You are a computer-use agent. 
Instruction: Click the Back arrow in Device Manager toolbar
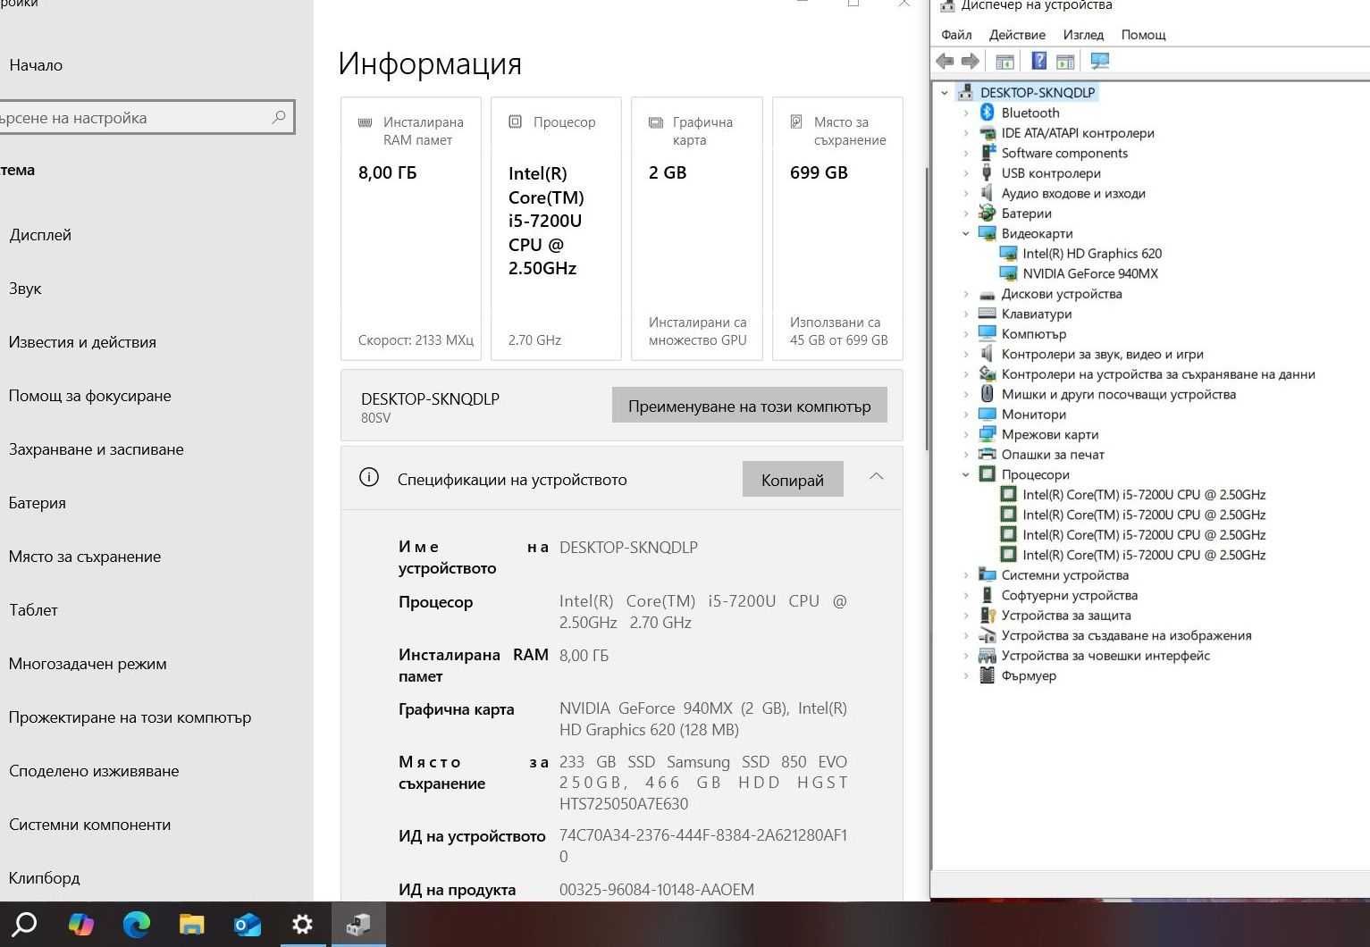945,61
